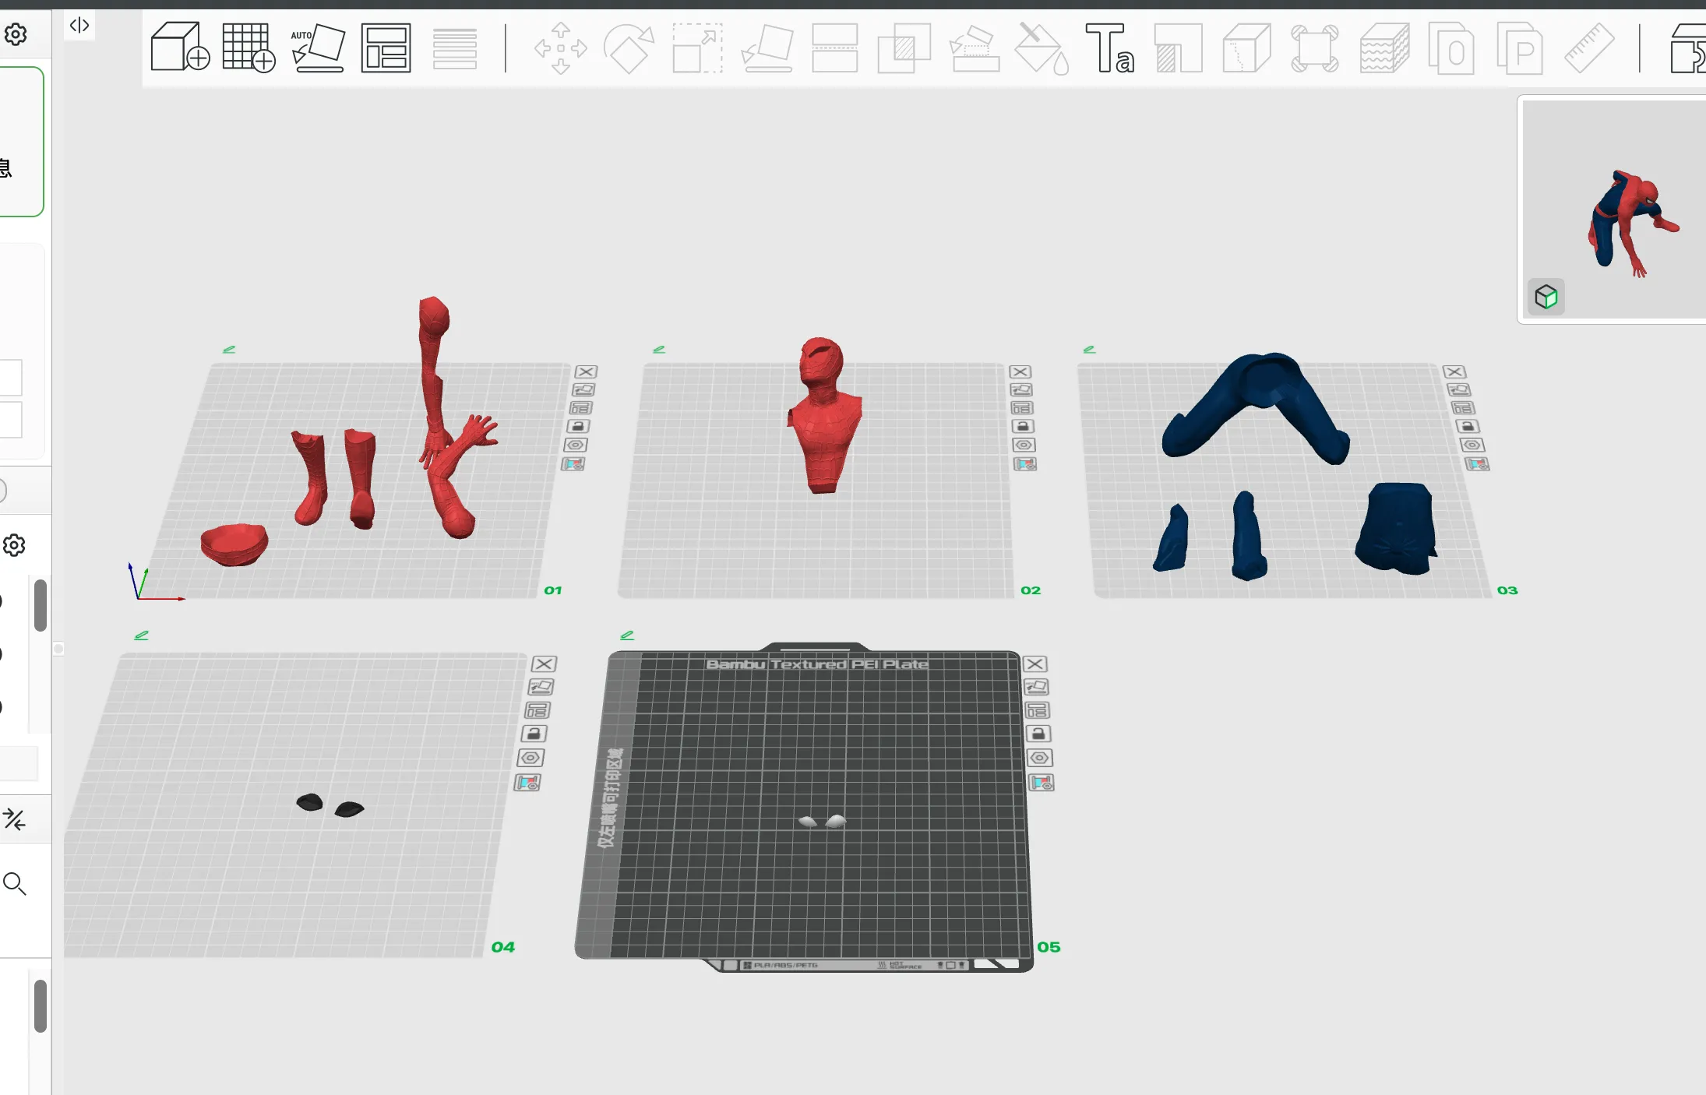
Task: Run Auto orient from the top toolbar
Action: (318, 48)
